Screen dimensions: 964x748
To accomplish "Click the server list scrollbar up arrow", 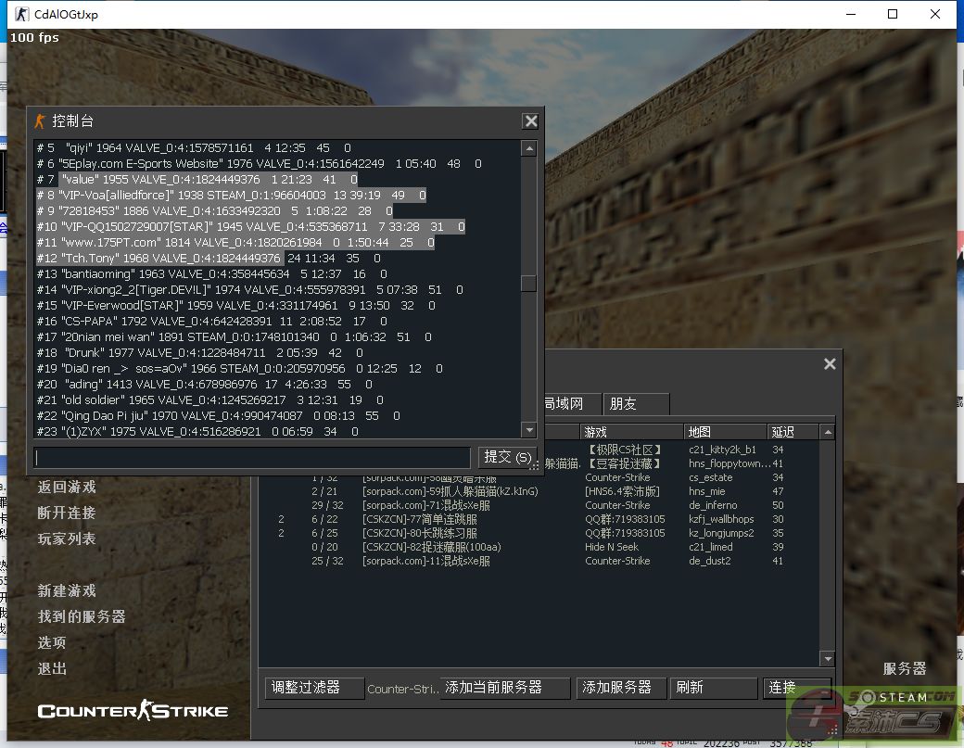I will pos(828,433).
